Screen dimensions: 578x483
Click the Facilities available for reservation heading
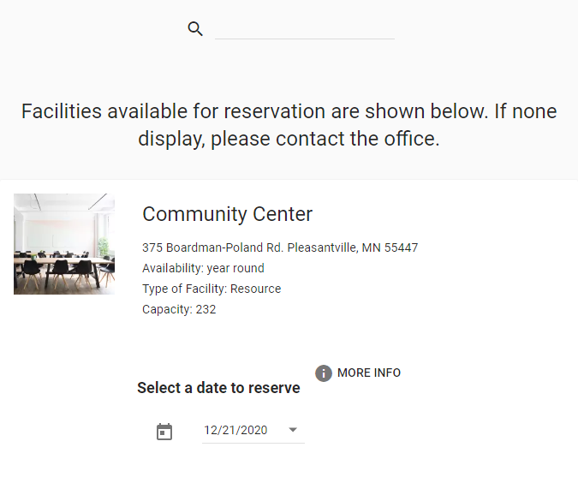(x=289, y=111)
